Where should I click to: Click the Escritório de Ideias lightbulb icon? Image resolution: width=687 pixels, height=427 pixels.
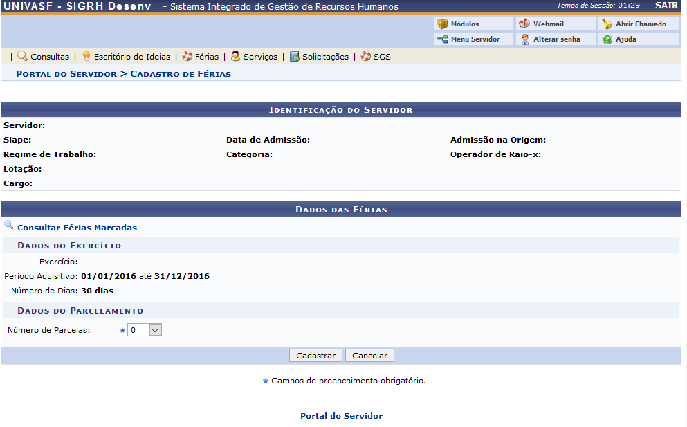pos(86,56)
